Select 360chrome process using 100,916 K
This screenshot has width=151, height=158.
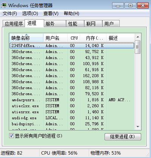pyautogui.click(x=72, y=64)
